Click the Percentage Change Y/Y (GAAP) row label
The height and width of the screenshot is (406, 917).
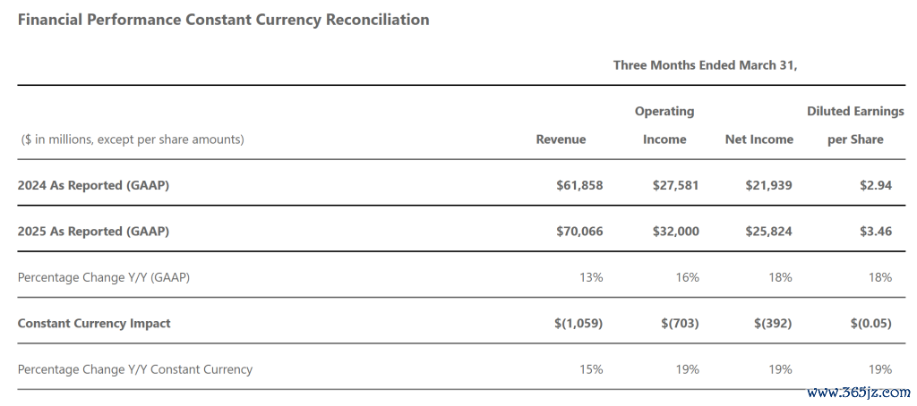coord(104,277)
